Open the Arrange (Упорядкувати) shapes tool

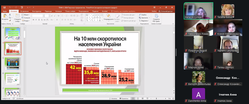click(109, 18)
